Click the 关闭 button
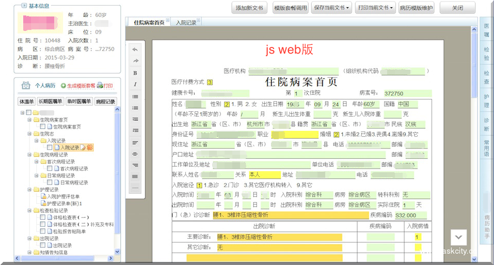Image resolution: width=494 pixels, height=265 pixels. [457, 8]
